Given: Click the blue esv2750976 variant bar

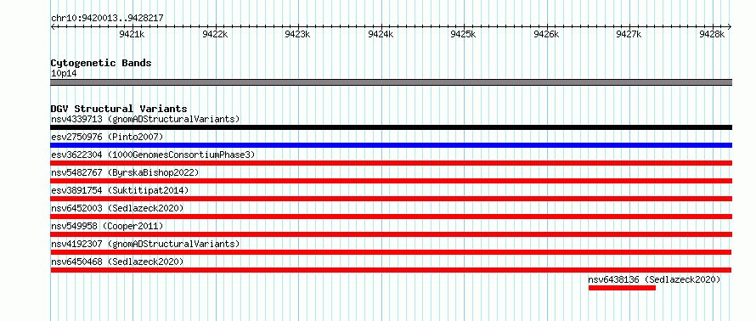Looking at the screenshot, I should tap(391, 145).
